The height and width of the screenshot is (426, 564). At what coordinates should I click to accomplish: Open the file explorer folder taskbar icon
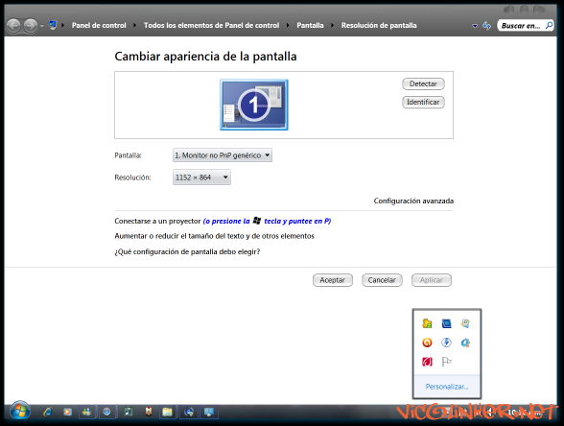coord(167,412)
